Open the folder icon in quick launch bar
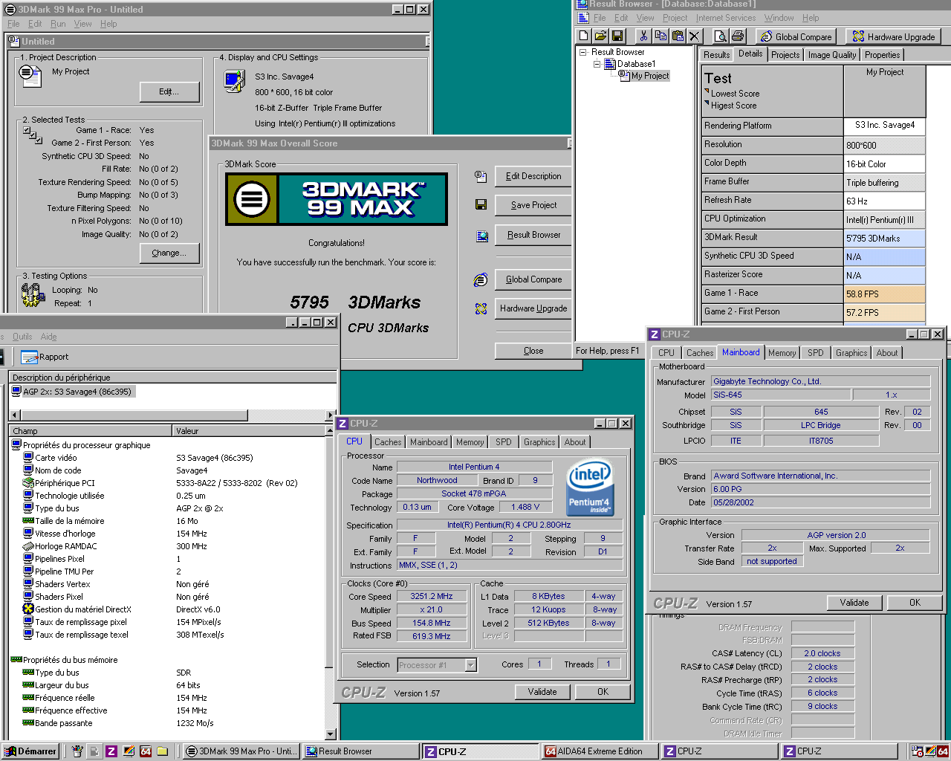The width and height of the screenshot is (951, 761). point(163,751)
